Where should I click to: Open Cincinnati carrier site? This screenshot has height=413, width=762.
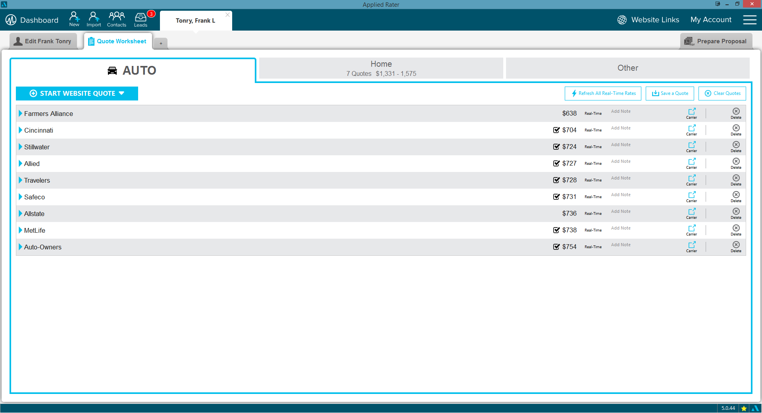pos(692,130)
